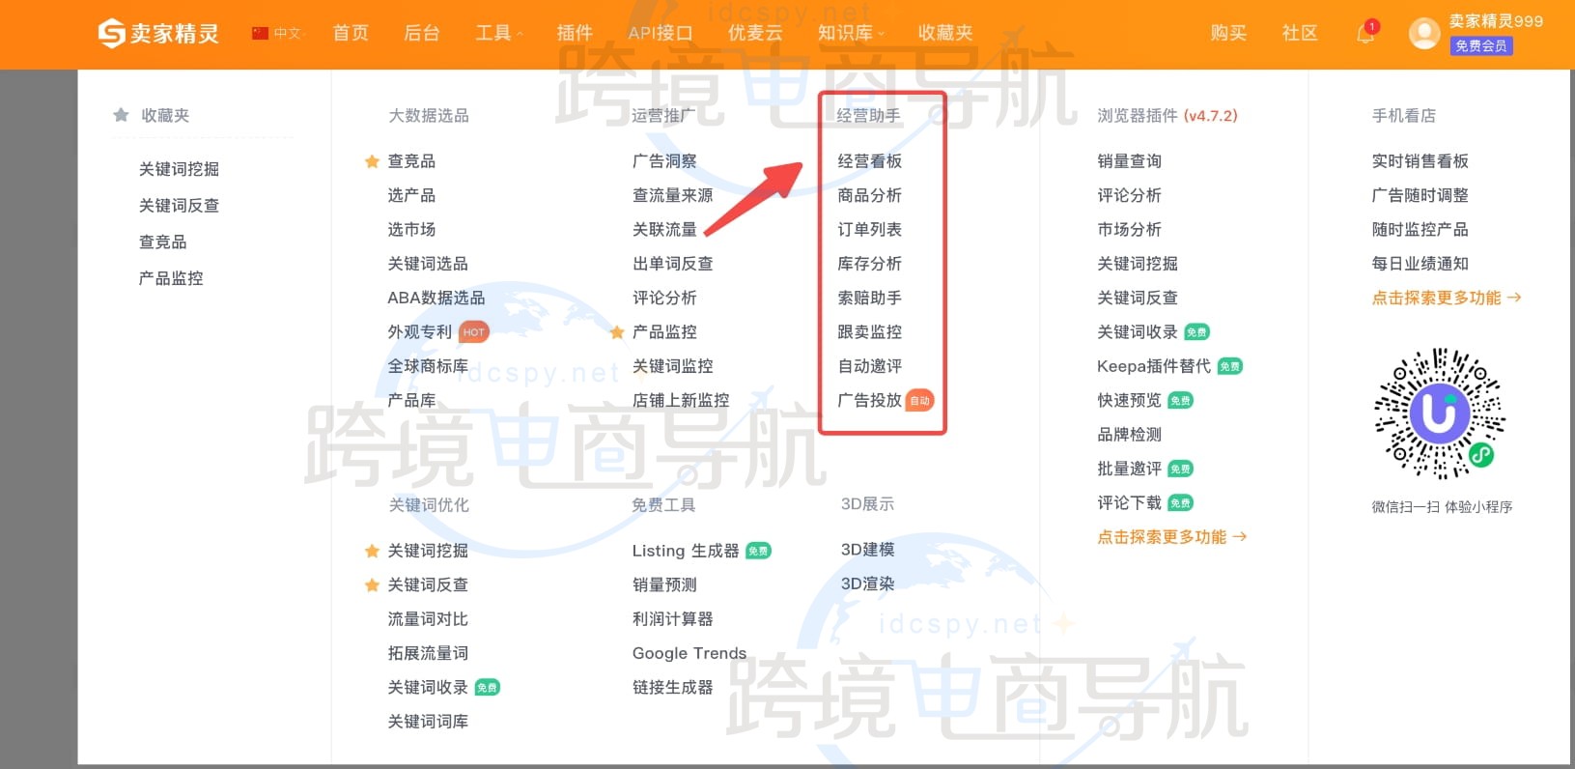Open 关键词选品

click(428, 264)
